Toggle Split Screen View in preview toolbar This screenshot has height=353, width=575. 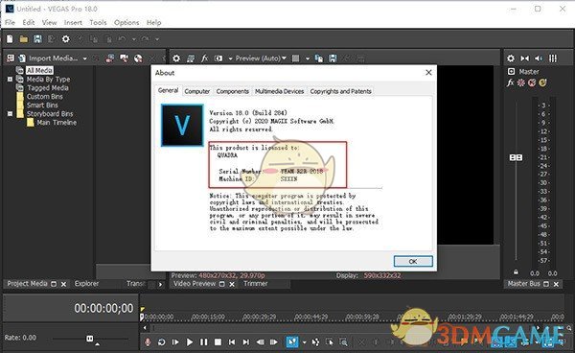[218, 58]
